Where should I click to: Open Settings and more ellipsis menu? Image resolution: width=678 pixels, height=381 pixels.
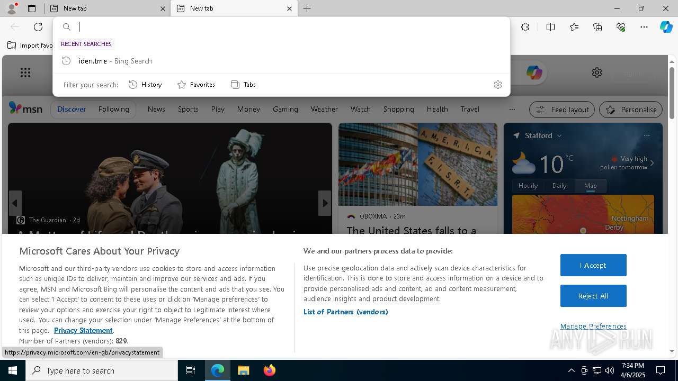[x=644, y=27]
